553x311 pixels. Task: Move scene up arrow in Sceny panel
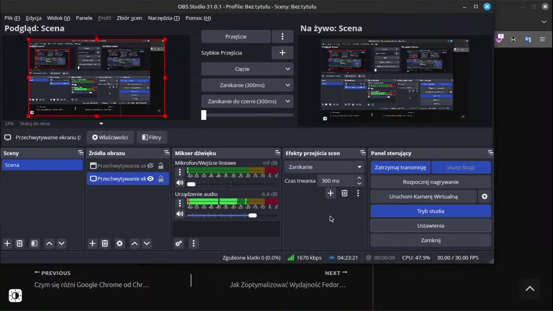49,244
